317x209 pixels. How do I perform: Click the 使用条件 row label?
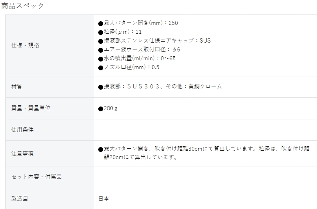(x=22, y=129)
